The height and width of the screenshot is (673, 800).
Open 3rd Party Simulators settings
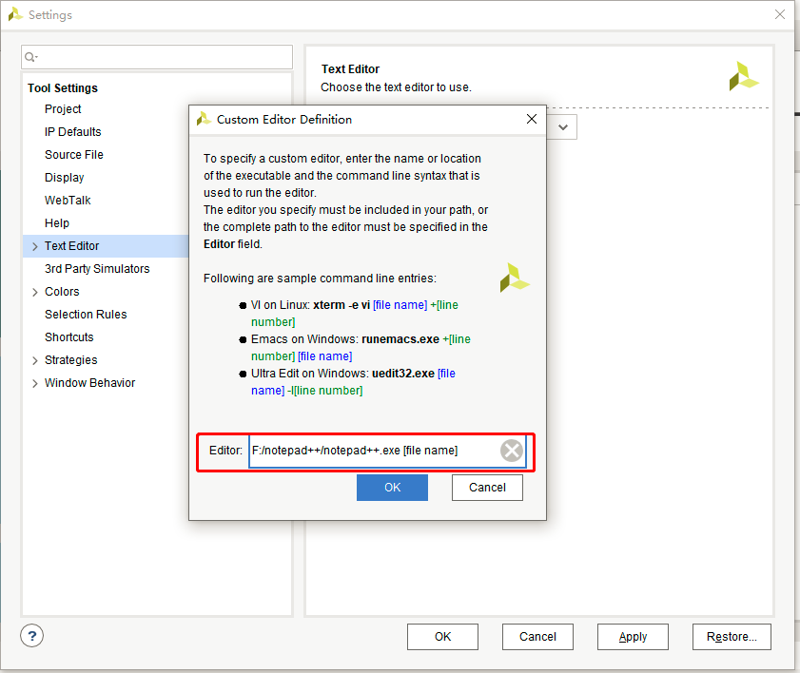tap(97, 269)
